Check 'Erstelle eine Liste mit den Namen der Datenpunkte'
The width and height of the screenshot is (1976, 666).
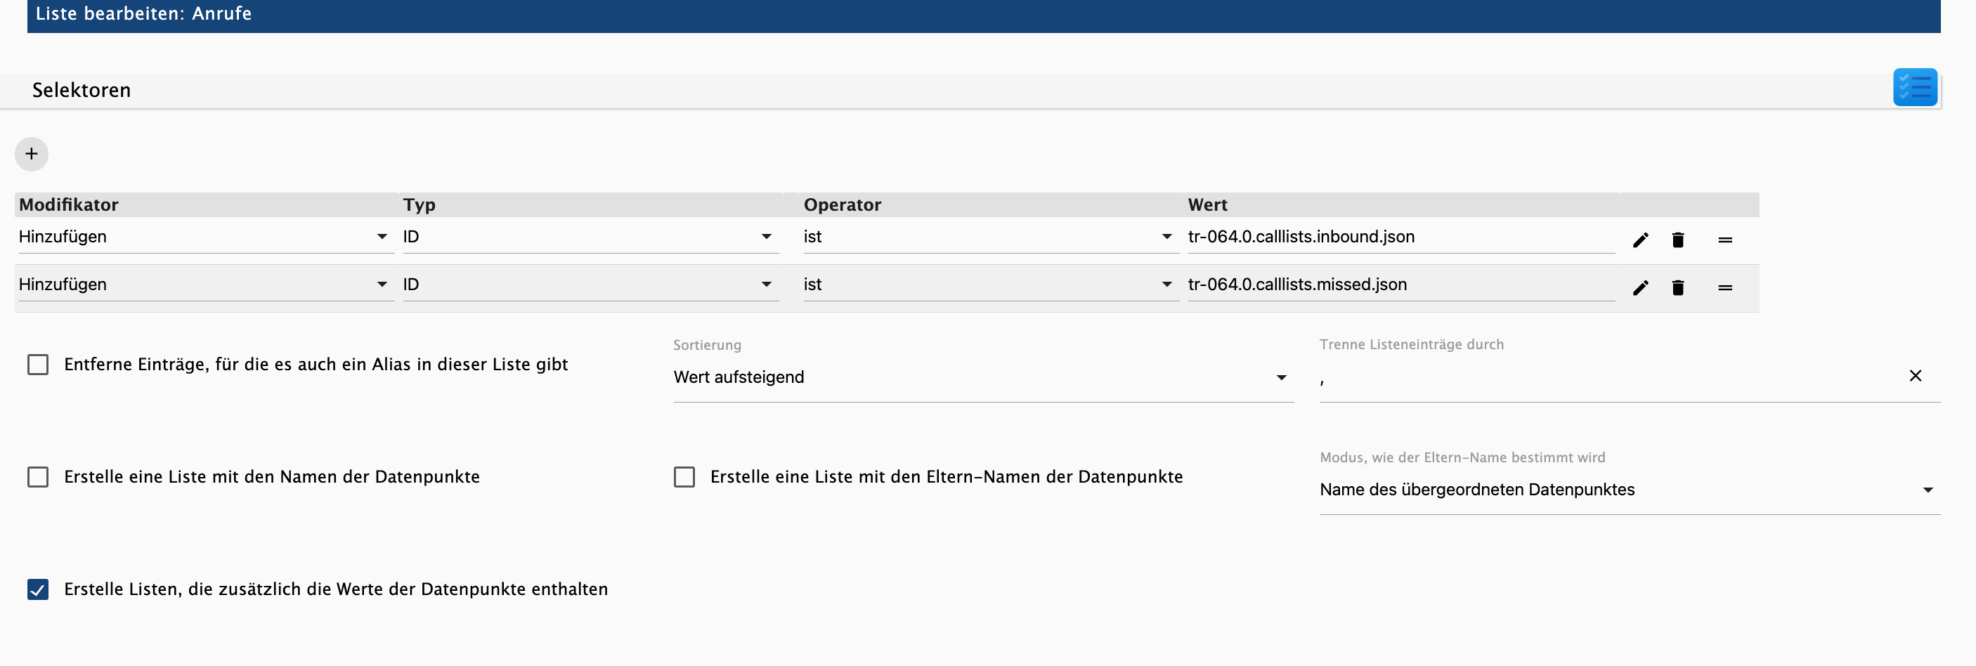click(x=37, y=477)
